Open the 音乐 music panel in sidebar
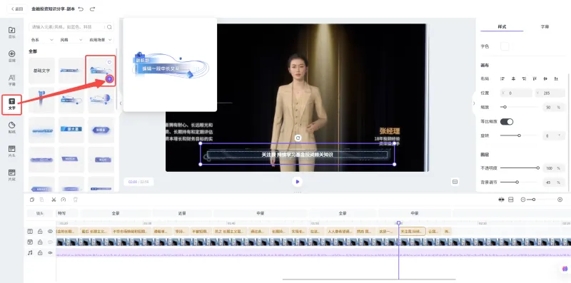Screen dimensions: 571x283 click(11, 32)
